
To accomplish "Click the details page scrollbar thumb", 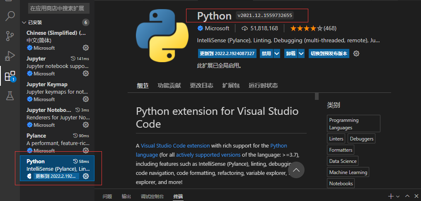I will tap(317, 96).
